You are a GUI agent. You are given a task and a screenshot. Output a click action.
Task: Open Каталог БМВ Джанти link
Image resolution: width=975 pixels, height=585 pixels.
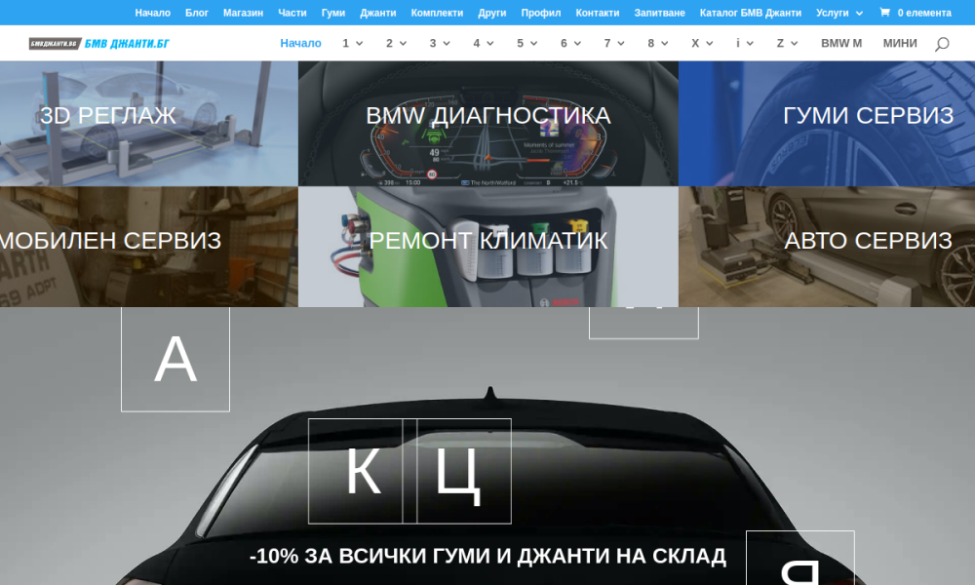click(x=751, y=13)
